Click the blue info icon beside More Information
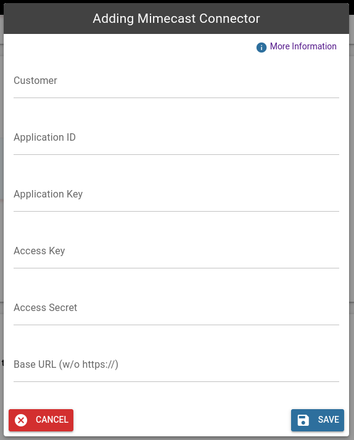The height and width of the screenshot is (440, 354). tap(261, 48)
